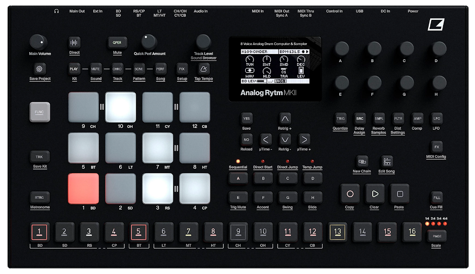Click data entry knob A
This screenshot has width=475, height=274.
click(342, 49)
